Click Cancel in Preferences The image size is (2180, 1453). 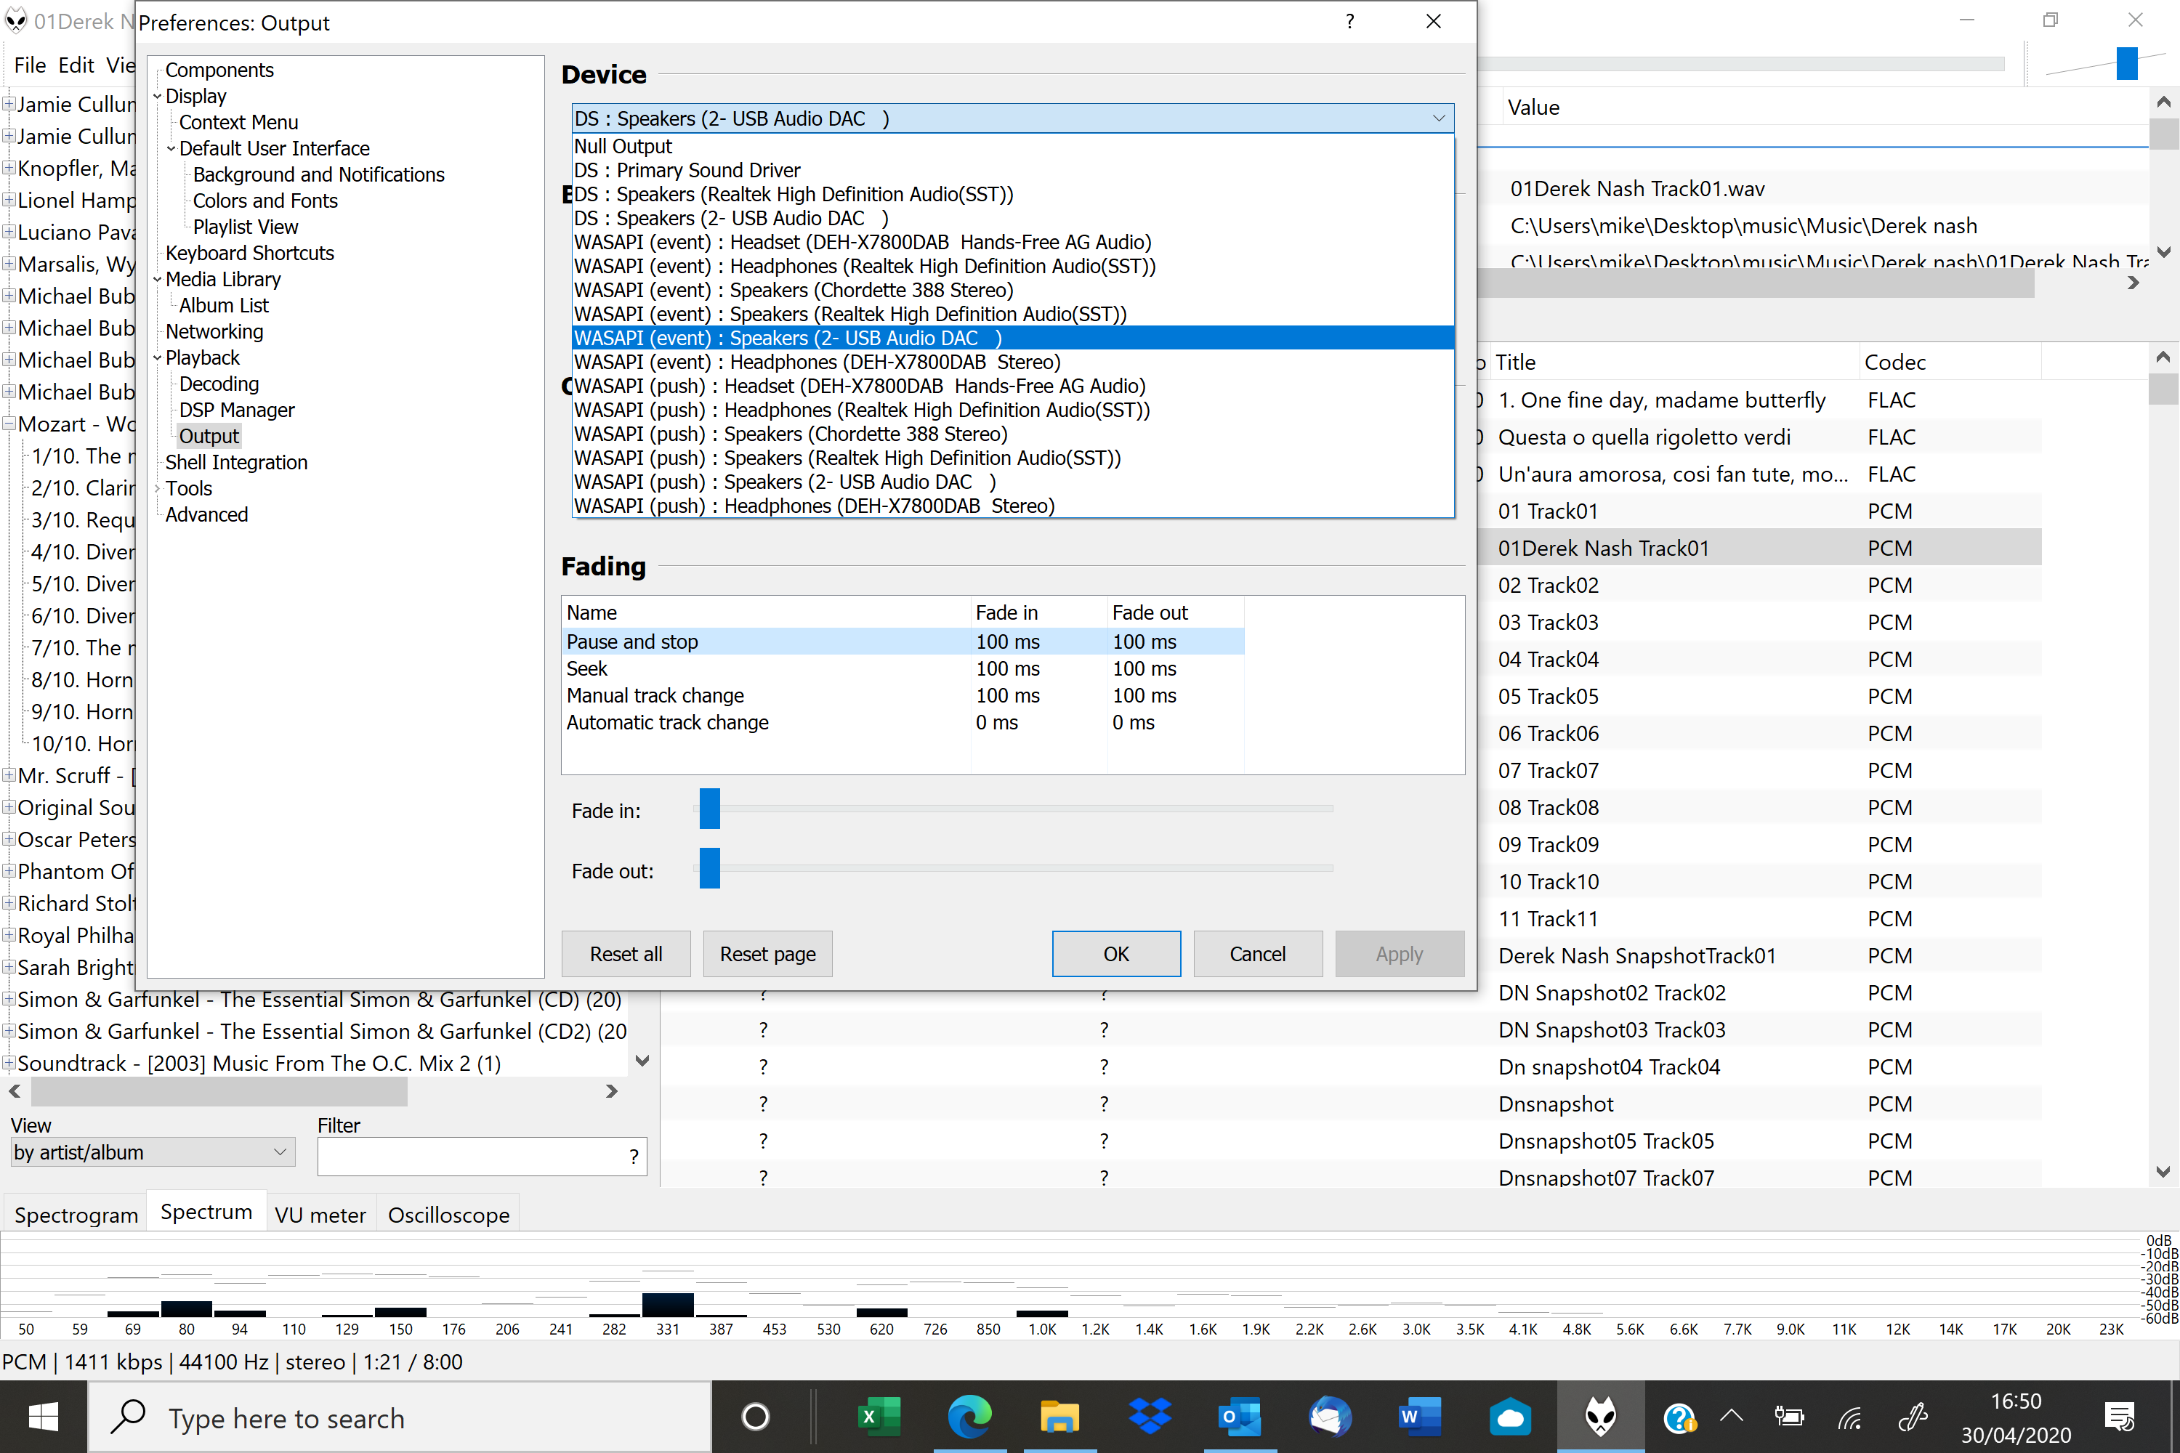(x=1258, y=953)
